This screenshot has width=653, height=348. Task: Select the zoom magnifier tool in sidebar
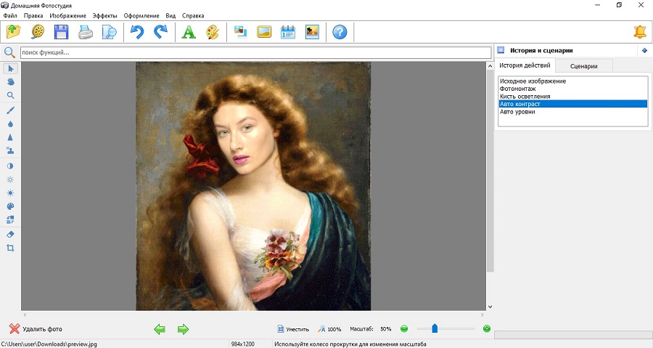pyautogui.click(x=10, y=96)
